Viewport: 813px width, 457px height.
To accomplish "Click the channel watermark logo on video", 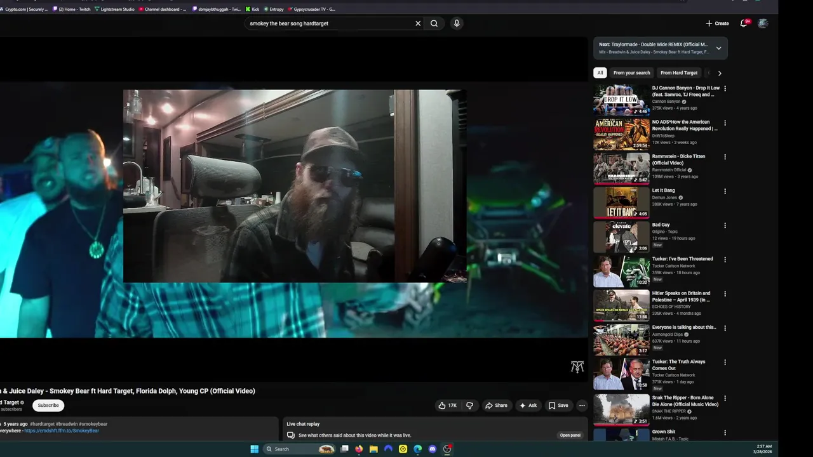I will click(577, 367).
